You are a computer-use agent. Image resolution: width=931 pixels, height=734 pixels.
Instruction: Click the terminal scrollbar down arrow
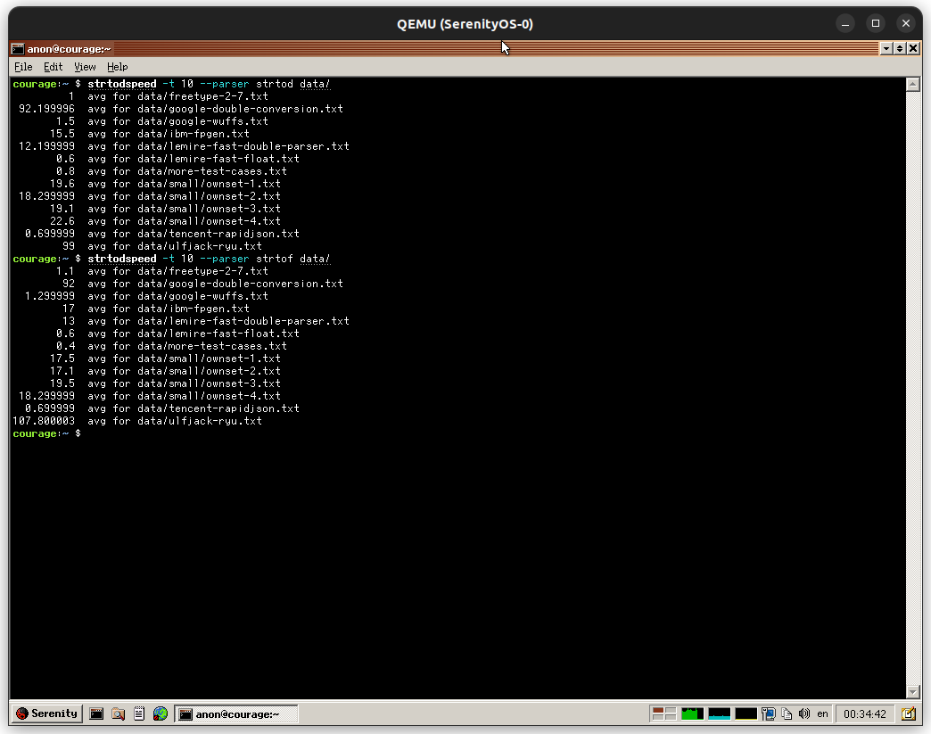[x=912, y=692]
